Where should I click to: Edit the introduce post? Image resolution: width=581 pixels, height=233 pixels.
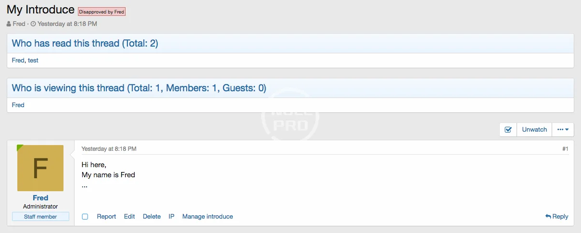point(129,217)
